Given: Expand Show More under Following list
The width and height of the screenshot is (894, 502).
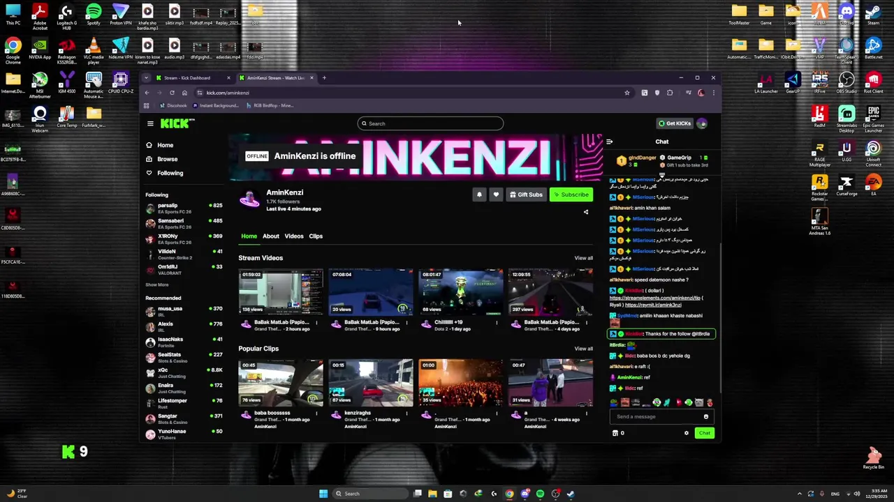Looking at the screenshot, I should [156, 284].
